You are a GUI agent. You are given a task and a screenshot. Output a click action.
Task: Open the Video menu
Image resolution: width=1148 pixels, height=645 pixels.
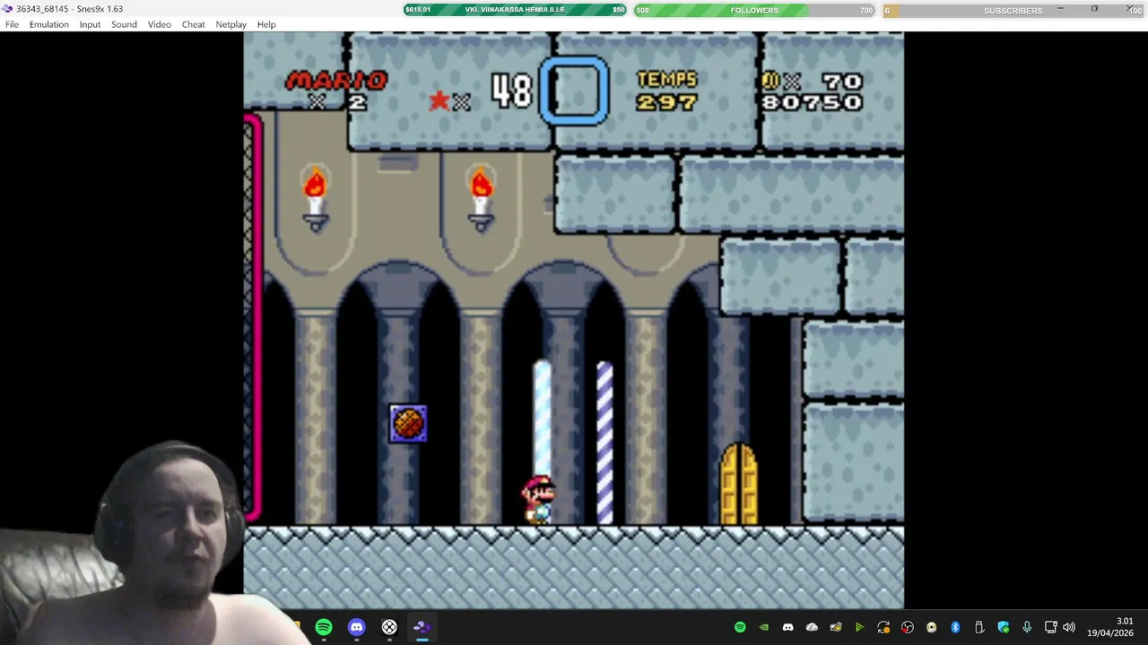(x=159, y=24)
